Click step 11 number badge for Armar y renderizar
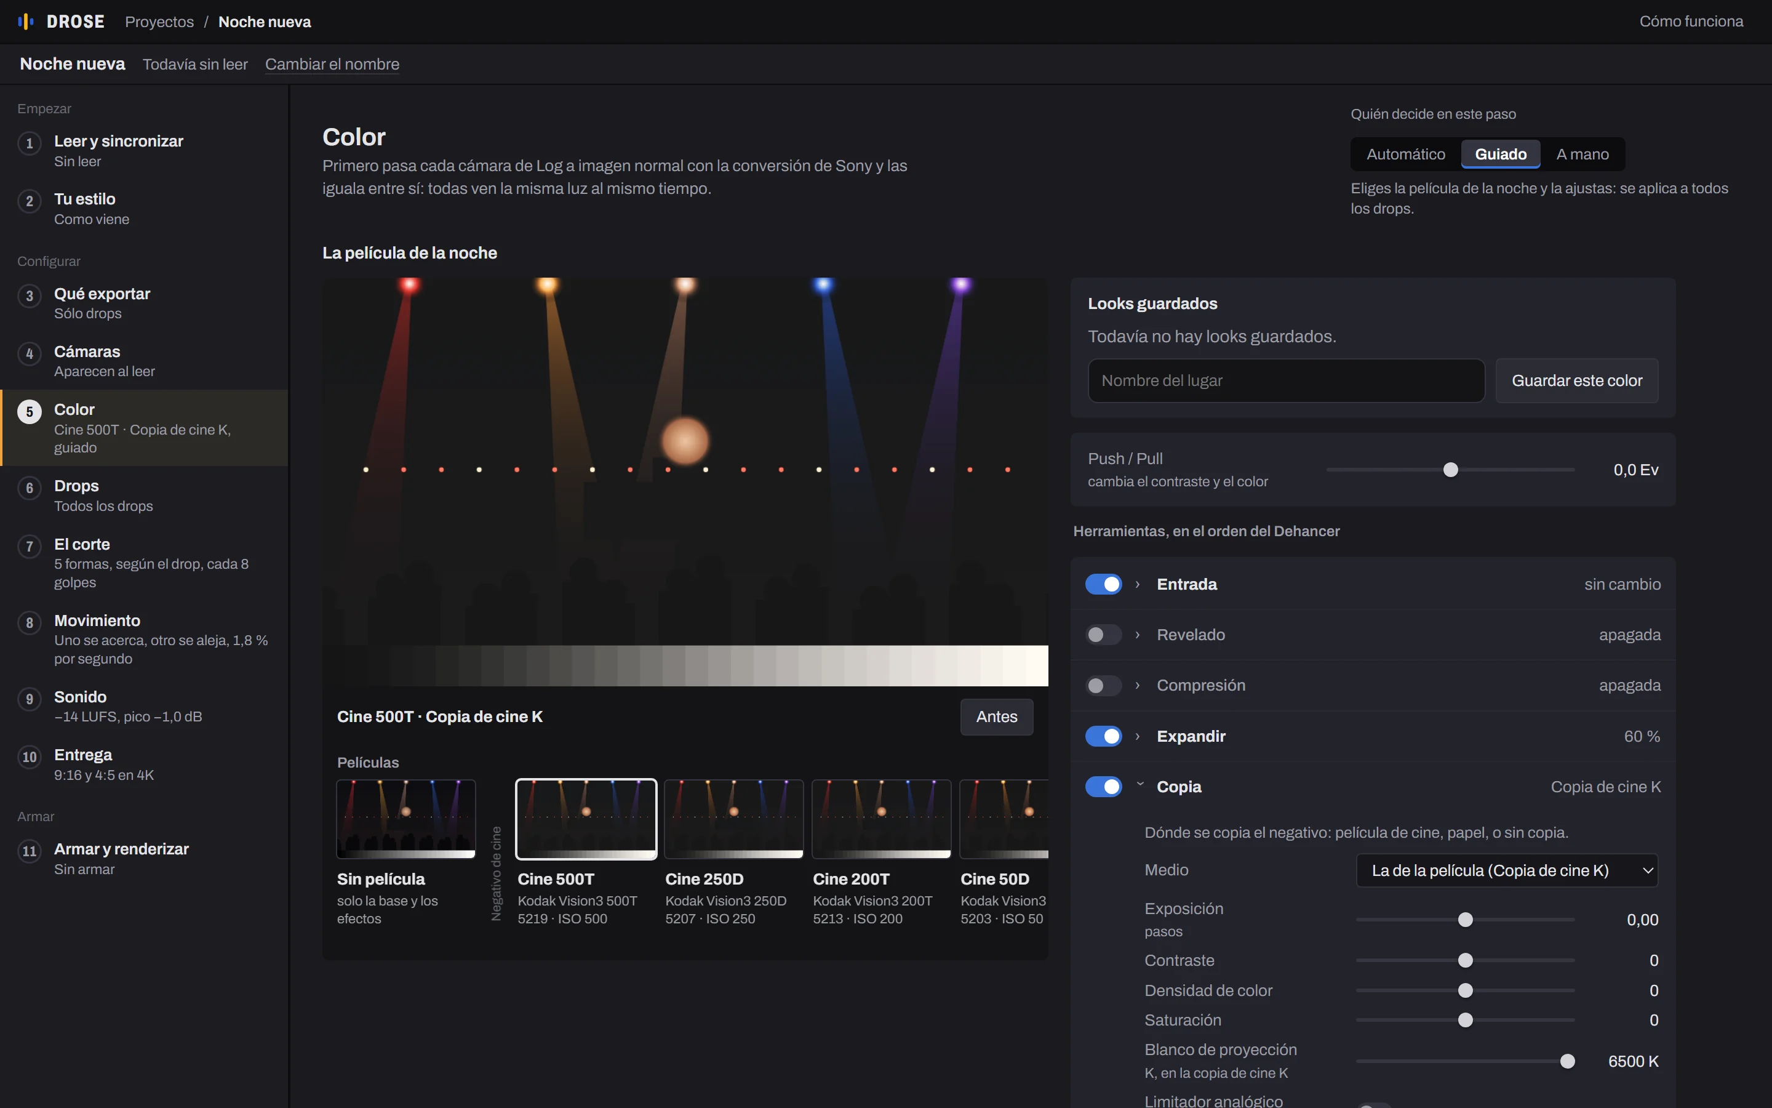 coord(30,851)
